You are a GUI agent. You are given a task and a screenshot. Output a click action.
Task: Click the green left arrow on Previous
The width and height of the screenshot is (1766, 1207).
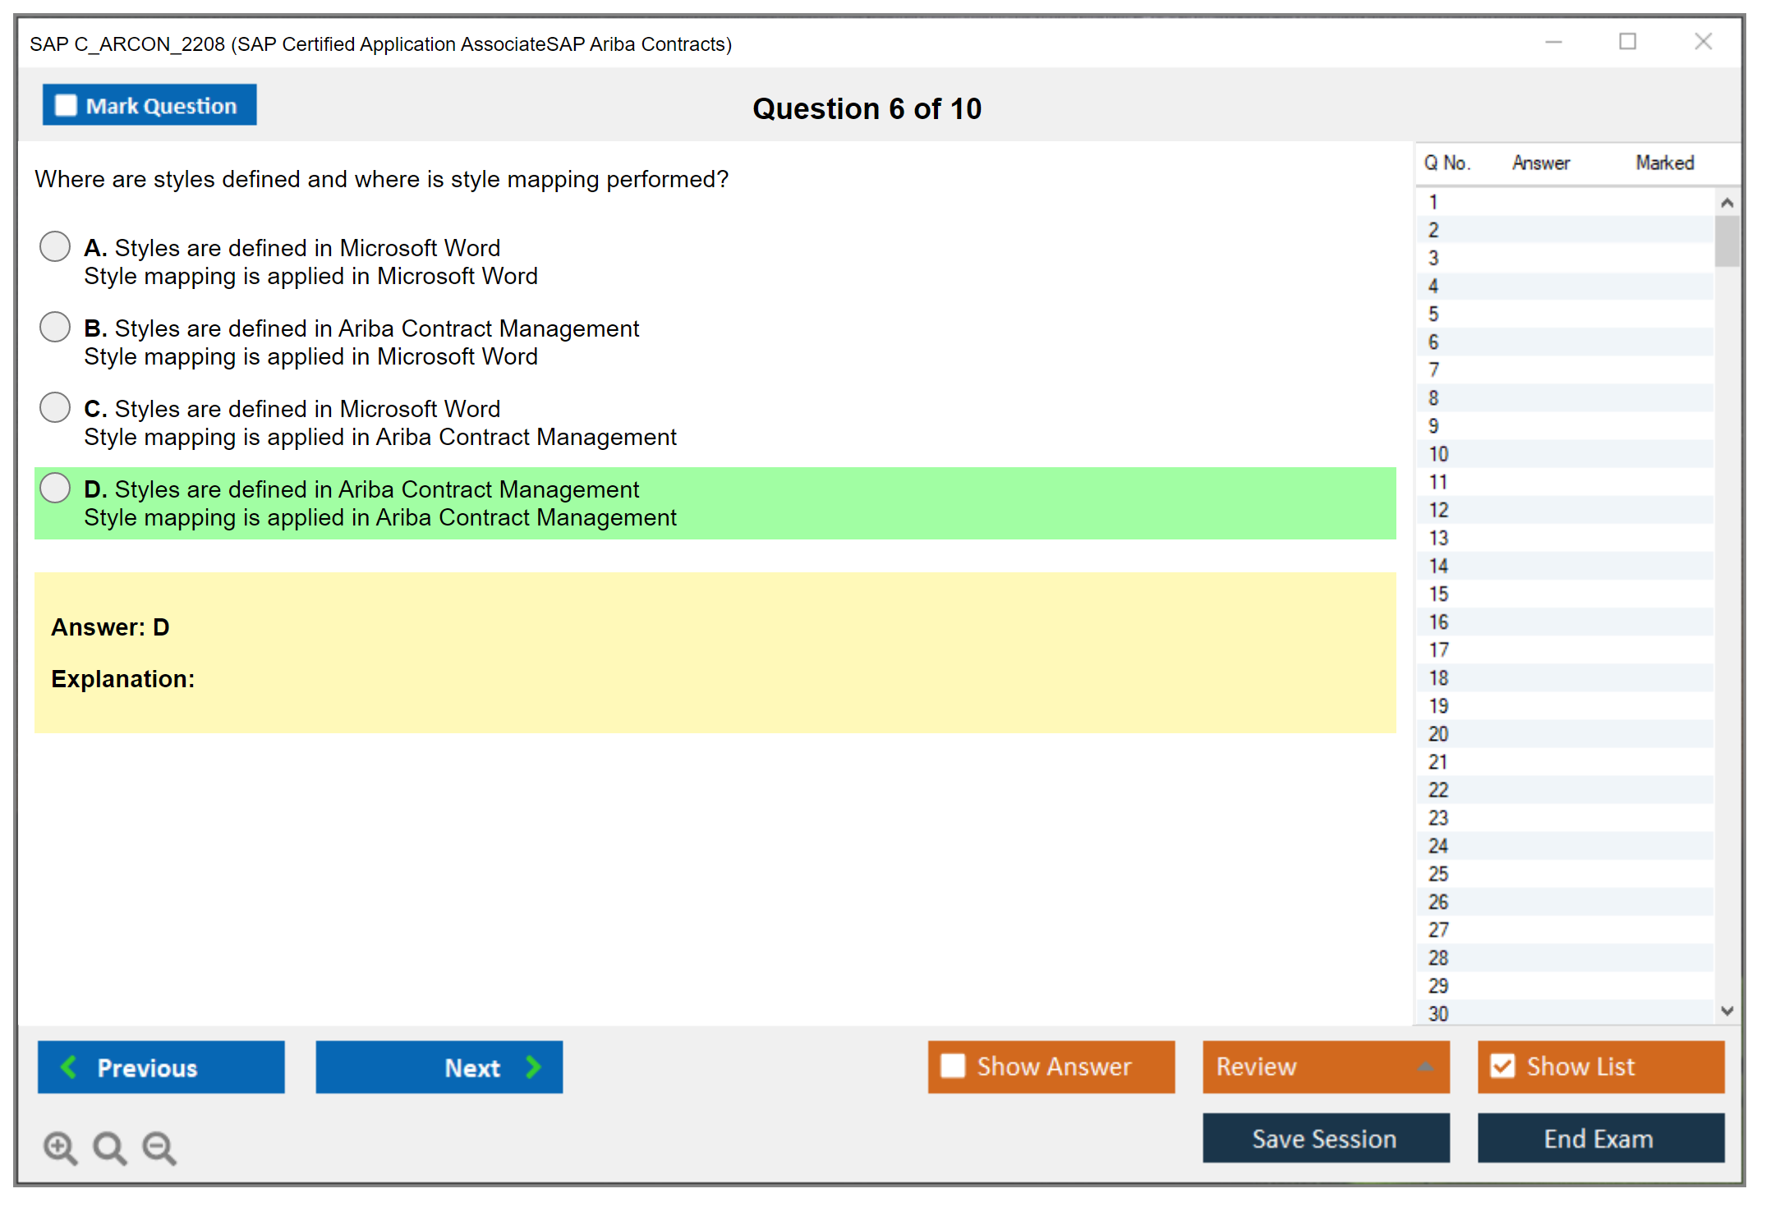[69, 1067]
